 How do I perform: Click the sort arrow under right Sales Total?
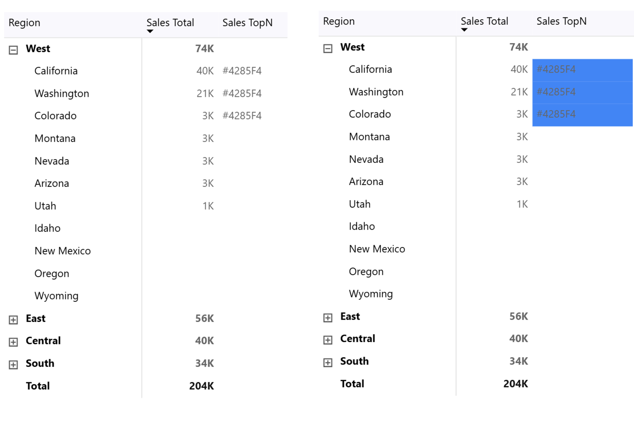click(x=464, y=30)
